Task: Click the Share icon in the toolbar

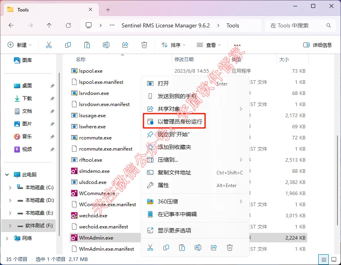Action: [x=125, y=45]
